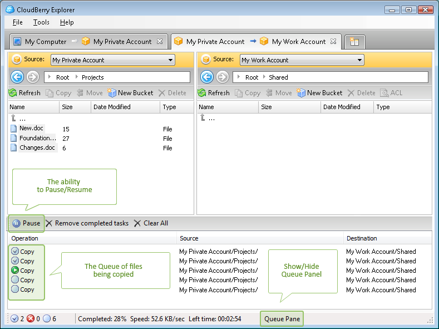439x329 pixels.
Task: Toggle the Queue Pane status bar button
Action: pos(282,319)
